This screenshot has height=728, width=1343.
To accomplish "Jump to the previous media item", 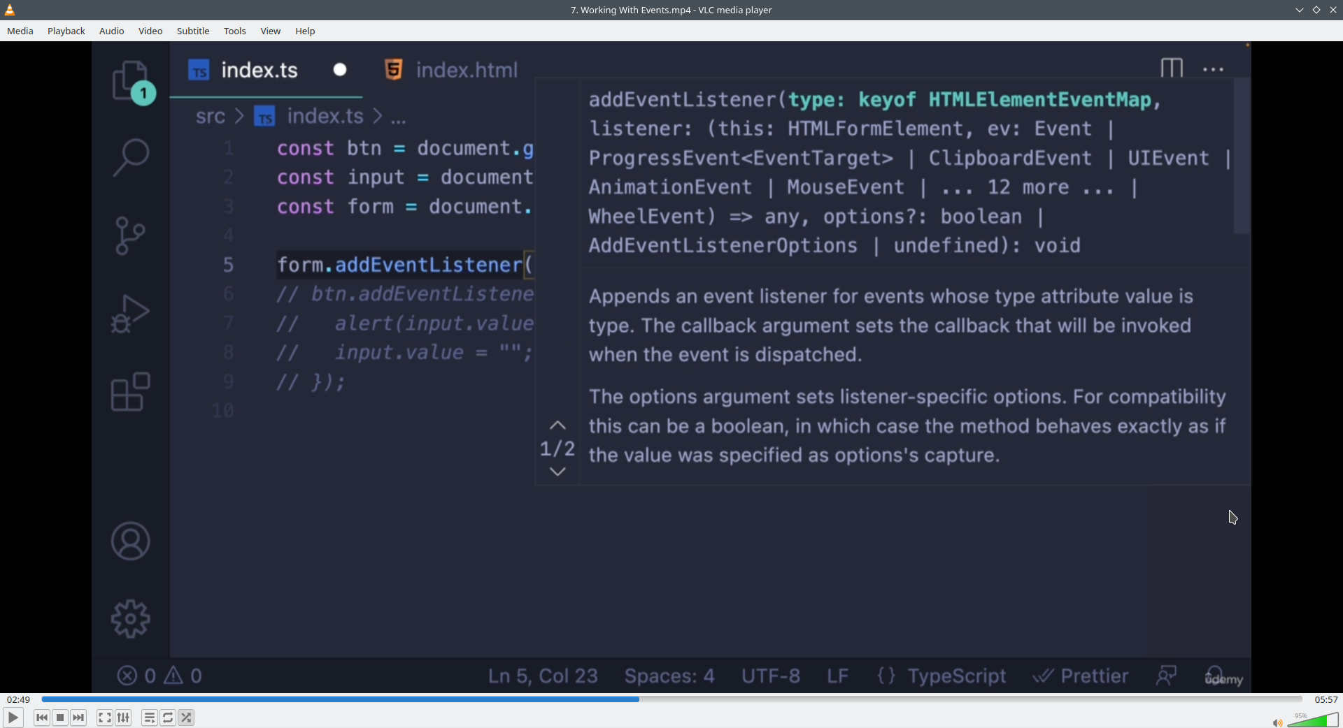I will [x=42, y=718].
